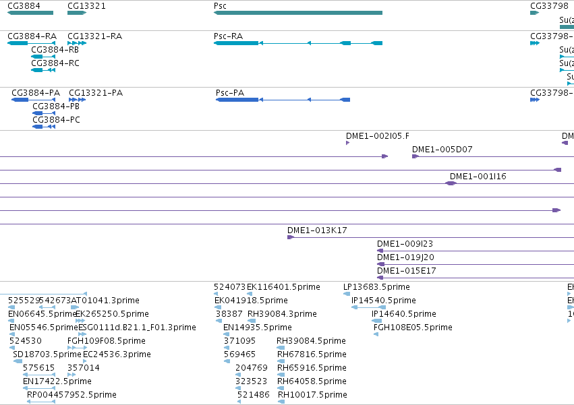Click the IP14540.5prime EST feature

click(369, 307)
